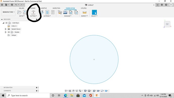Open the DS user profile icon
174x98 pixels.
pyautogui.click(x=171, y=5)
